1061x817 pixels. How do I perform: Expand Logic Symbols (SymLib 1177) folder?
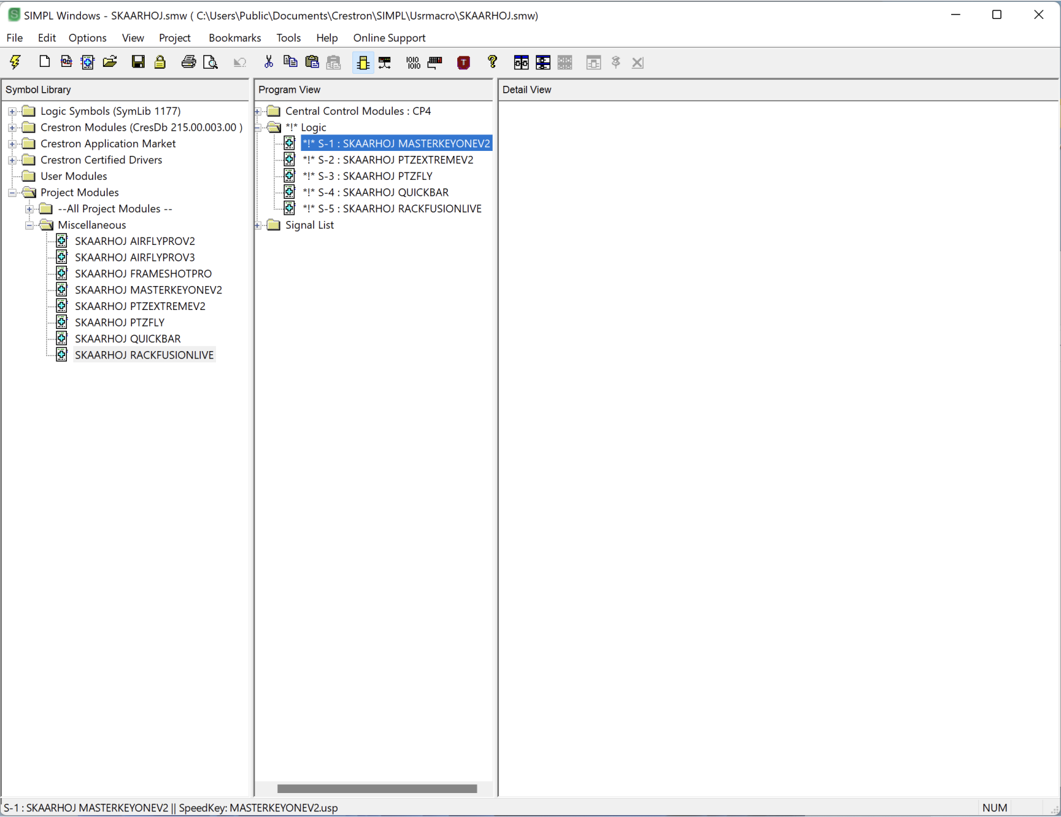point(12,111)
